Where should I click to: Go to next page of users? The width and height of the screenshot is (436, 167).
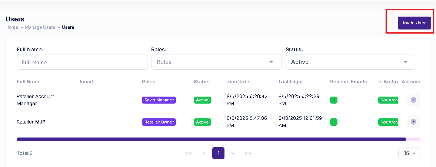tap(233, 153)
